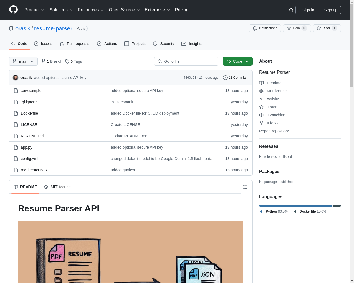Open the Pull requests tab
This screenshot has height=283, width=354.
tap(74, 44)
